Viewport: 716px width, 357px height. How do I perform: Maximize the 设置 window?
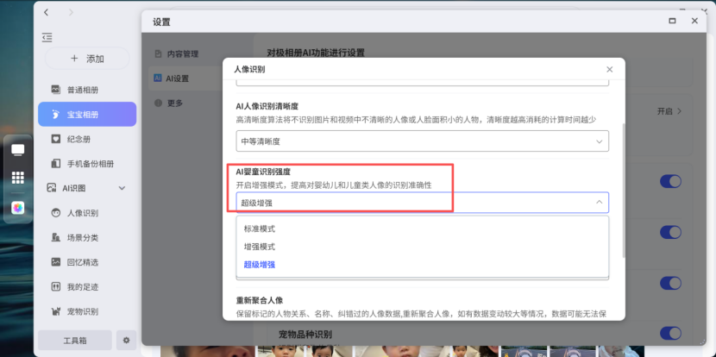(672, 21)
